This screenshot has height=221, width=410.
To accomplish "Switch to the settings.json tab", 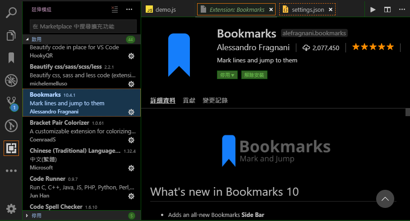I will point(308,9).
